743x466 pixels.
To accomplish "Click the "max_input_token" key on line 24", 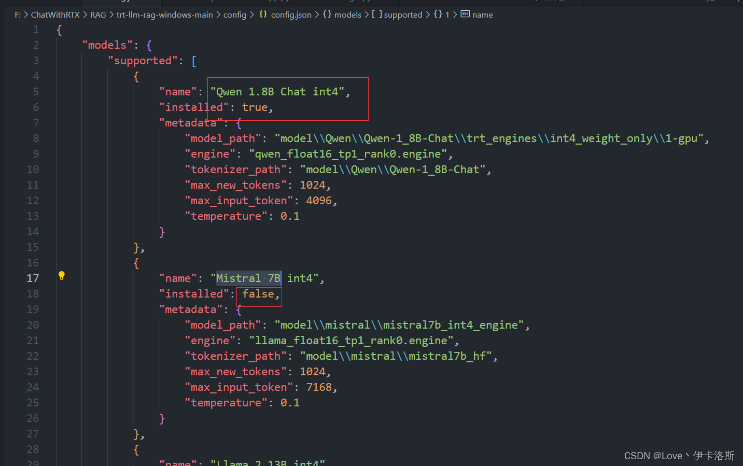I will coord(239,387).
